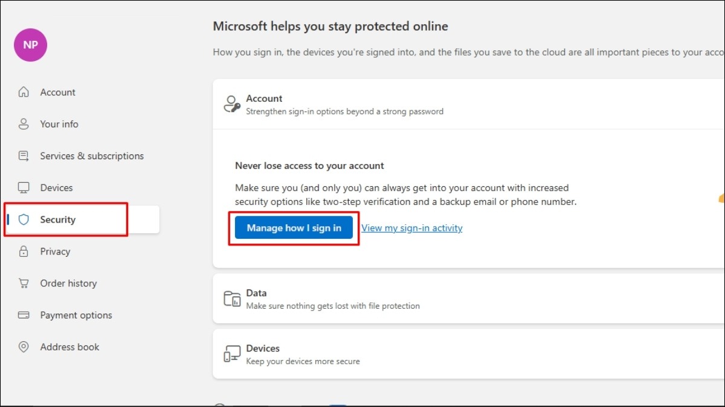725x407 pixels.
Task: Click 'Microsoft helps you stay protected online' heading
Action: pos(330,27)
